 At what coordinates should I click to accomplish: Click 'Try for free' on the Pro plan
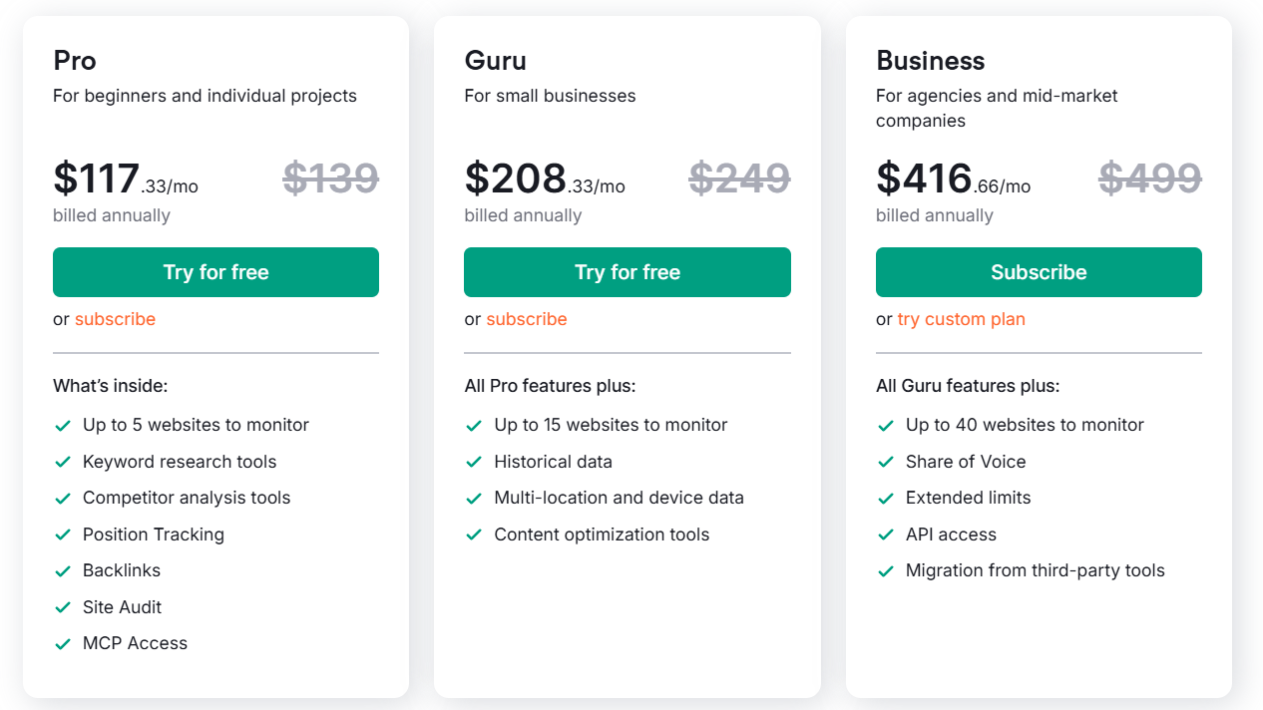coord(215,271)
